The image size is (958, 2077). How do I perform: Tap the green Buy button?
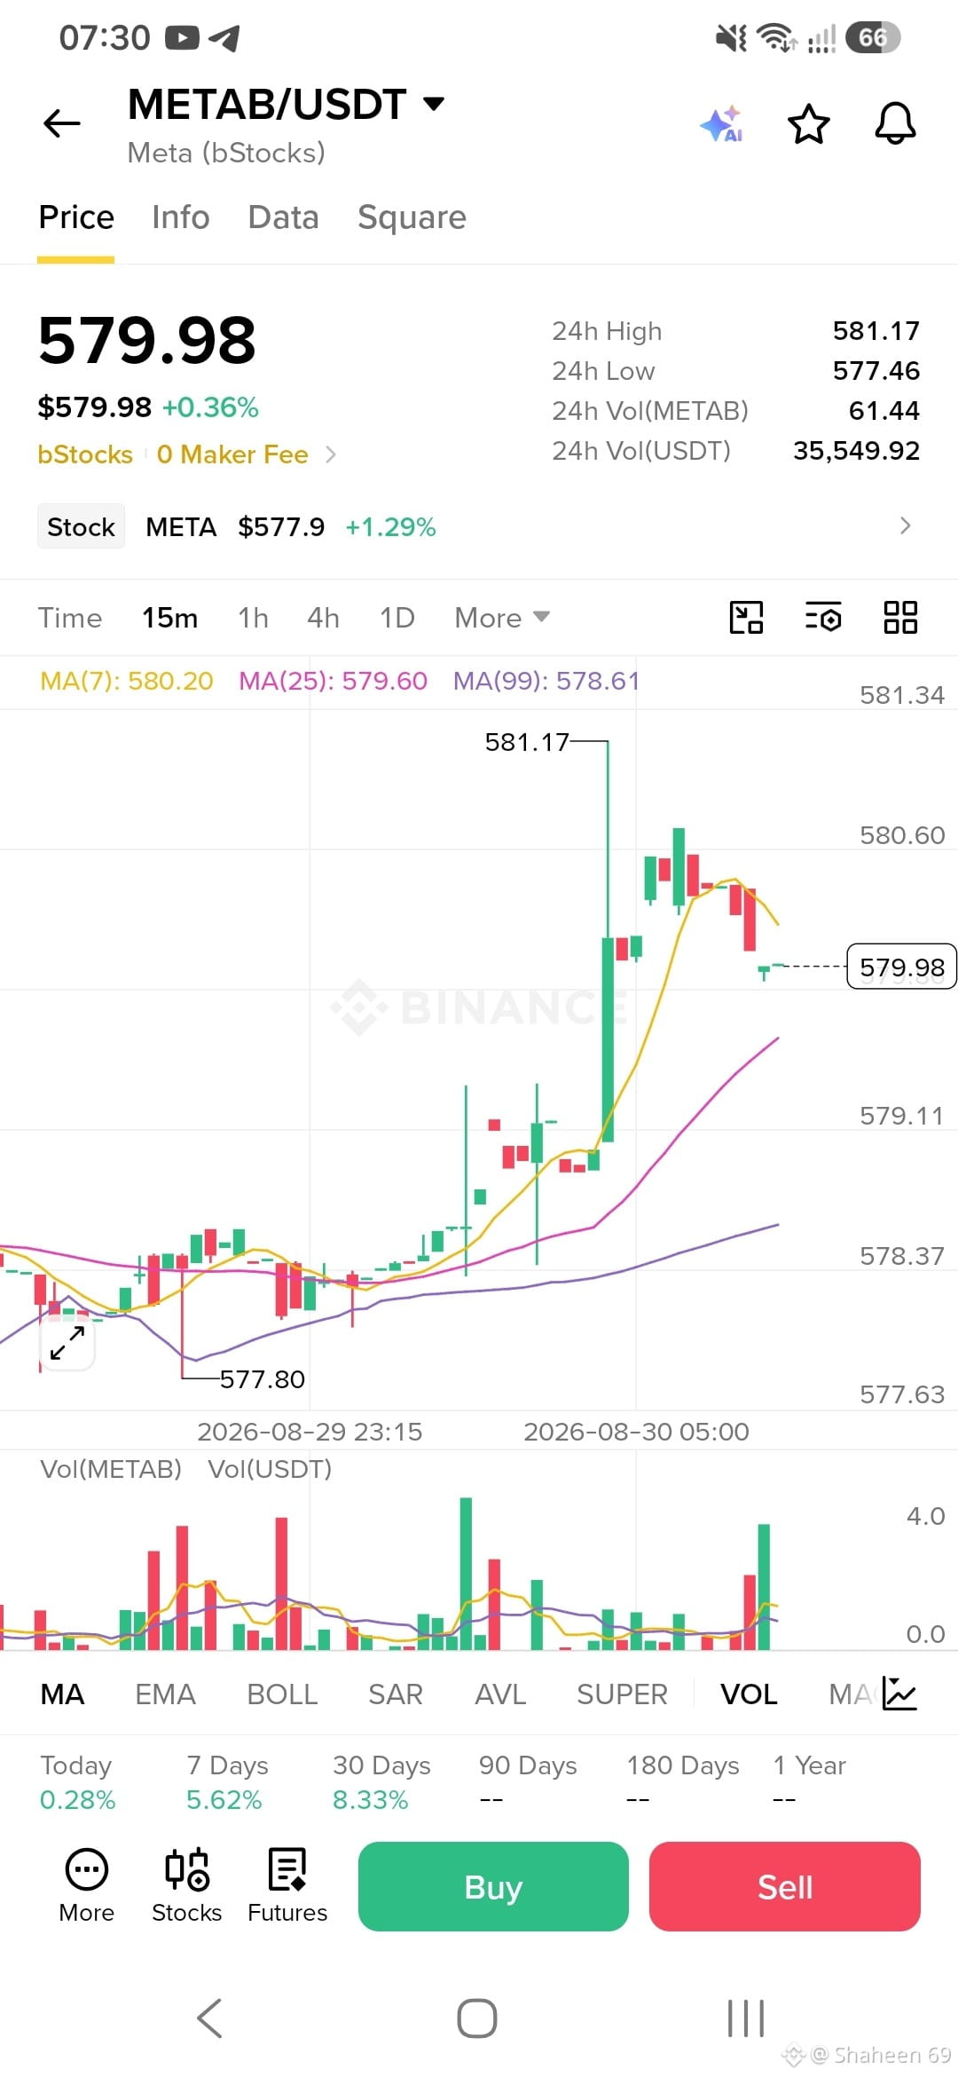click(x=493, y=1886)
